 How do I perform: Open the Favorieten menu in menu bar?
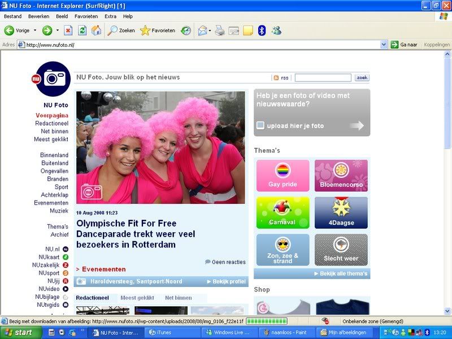click(x=86, y=16)
